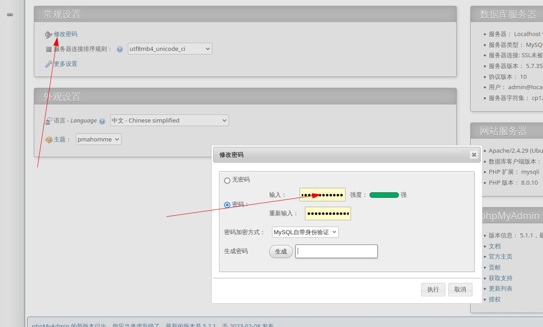
Task: Click the 重新输入 password confirmation field
Action: click(328, 213)
